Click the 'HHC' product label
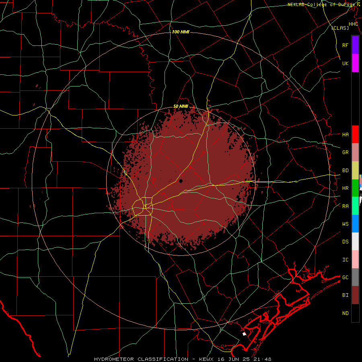Screen dimensions: 362x362 [x=353, y=24]
